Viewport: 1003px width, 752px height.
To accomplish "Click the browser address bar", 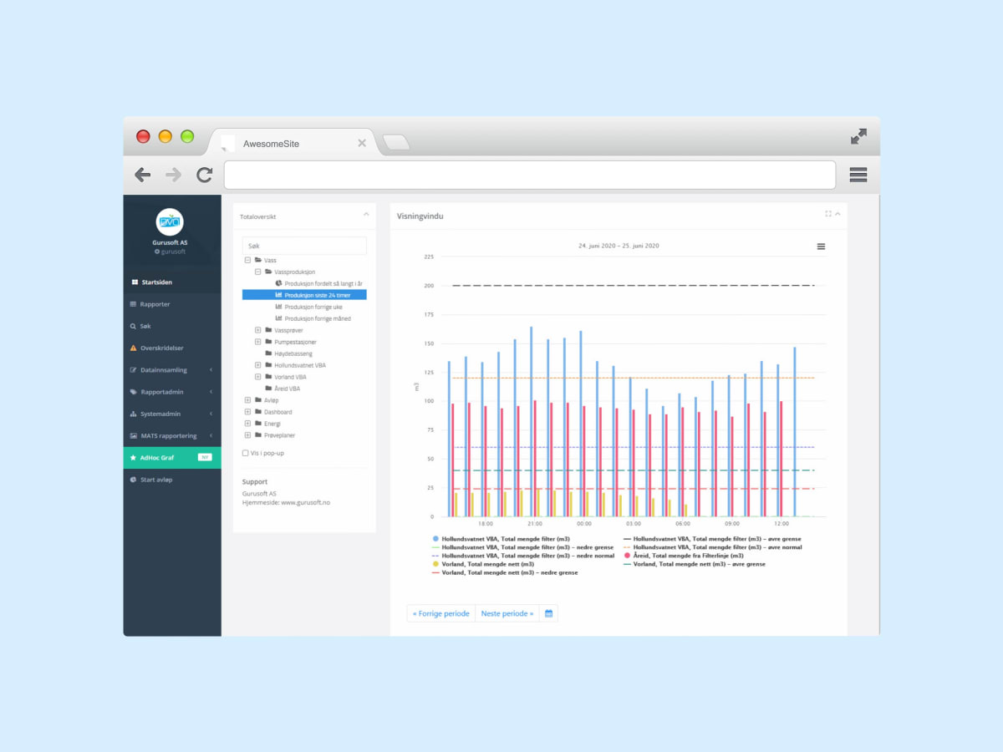I will 530,175.
